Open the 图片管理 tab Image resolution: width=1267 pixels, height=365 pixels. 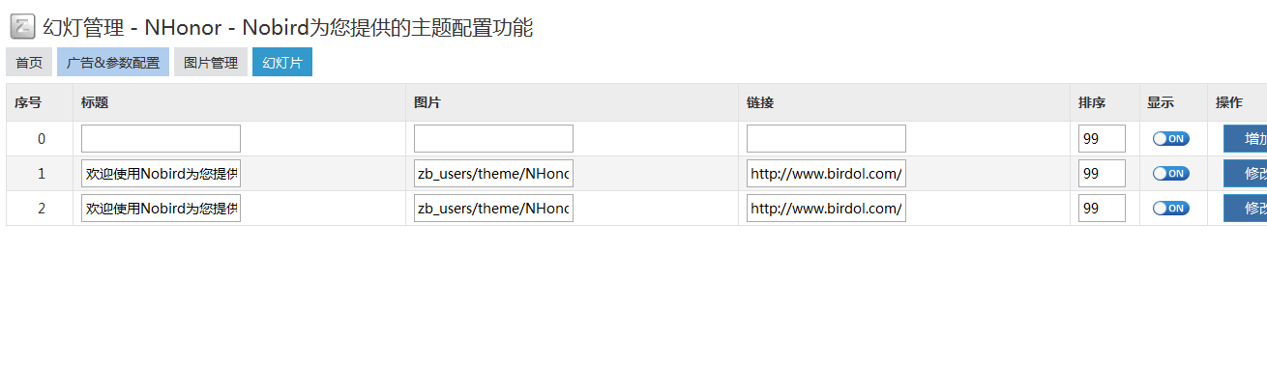point(211,63)
